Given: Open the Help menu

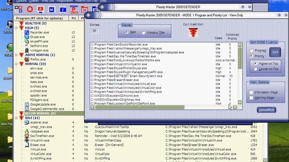Looking at the screenshot, I should point(103,1).
